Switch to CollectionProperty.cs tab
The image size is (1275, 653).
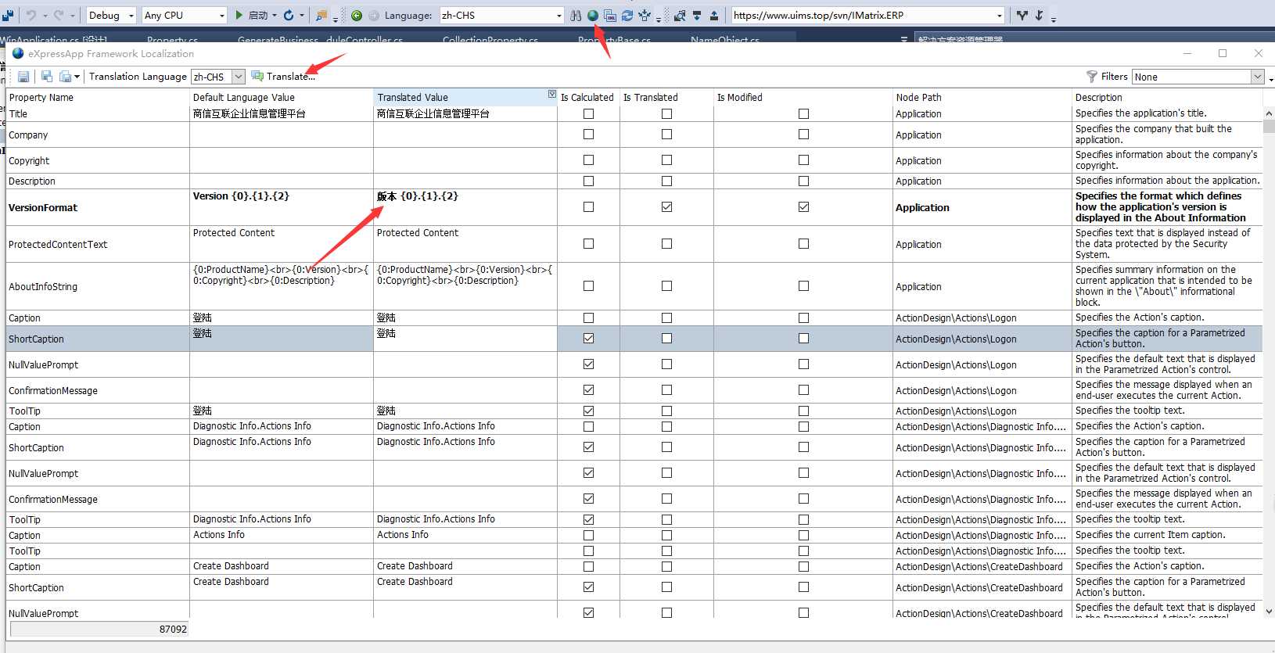[490, 39]
